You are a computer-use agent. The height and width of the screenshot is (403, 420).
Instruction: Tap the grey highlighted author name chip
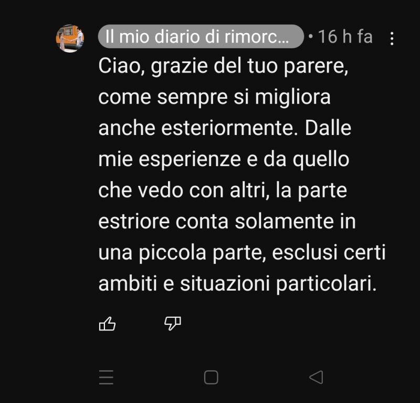[201, 36]
